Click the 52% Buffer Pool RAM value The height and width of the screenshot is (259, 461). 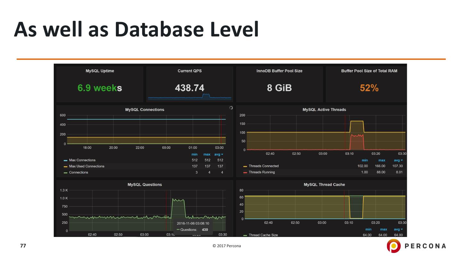(x=369, y=88)
